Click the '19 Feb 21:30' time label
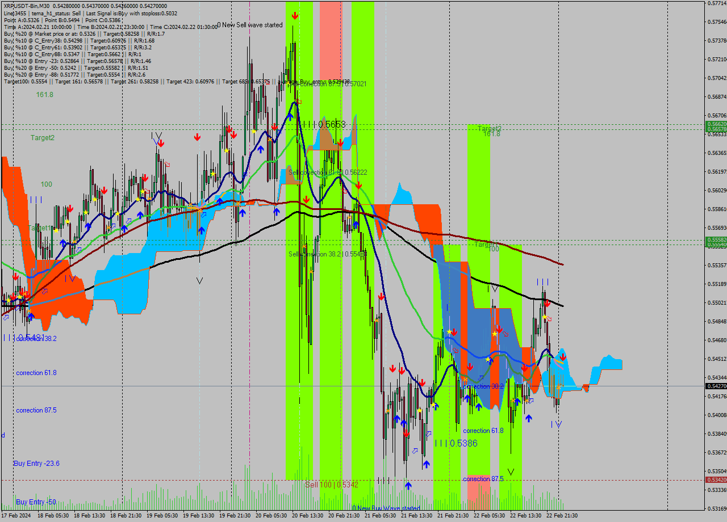This screenshot has width=727, height=522. click(234, 516)
